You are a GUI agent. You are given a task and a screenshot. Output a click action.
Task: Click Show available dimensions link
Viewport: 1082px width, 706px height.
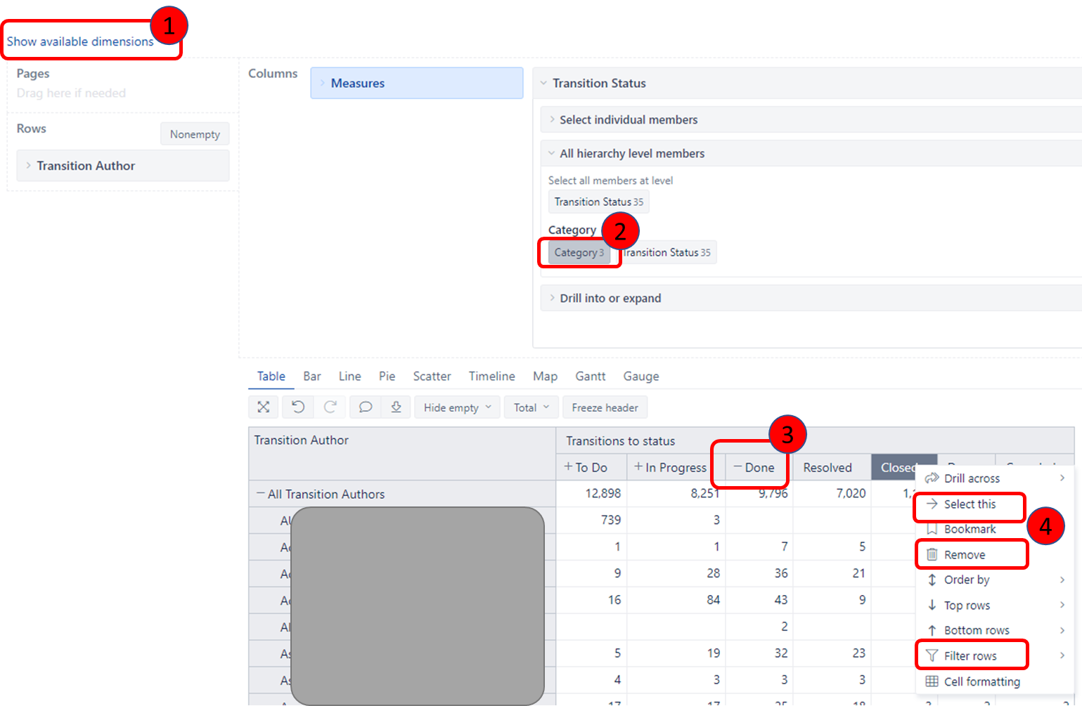point(80,41)
